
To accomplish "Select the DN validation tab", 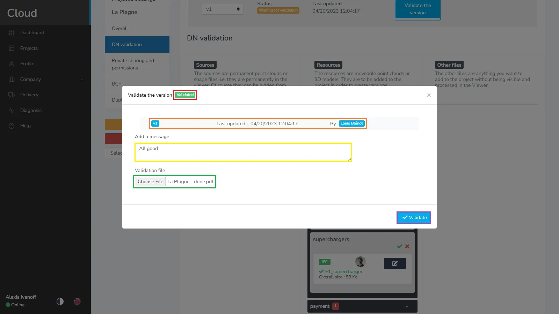I will (137, 44).
